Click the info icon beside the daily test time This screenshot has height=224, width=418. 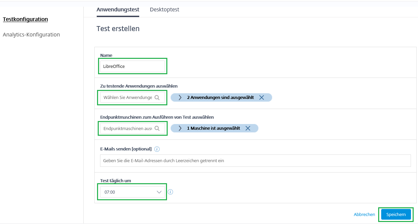[170, 192]
